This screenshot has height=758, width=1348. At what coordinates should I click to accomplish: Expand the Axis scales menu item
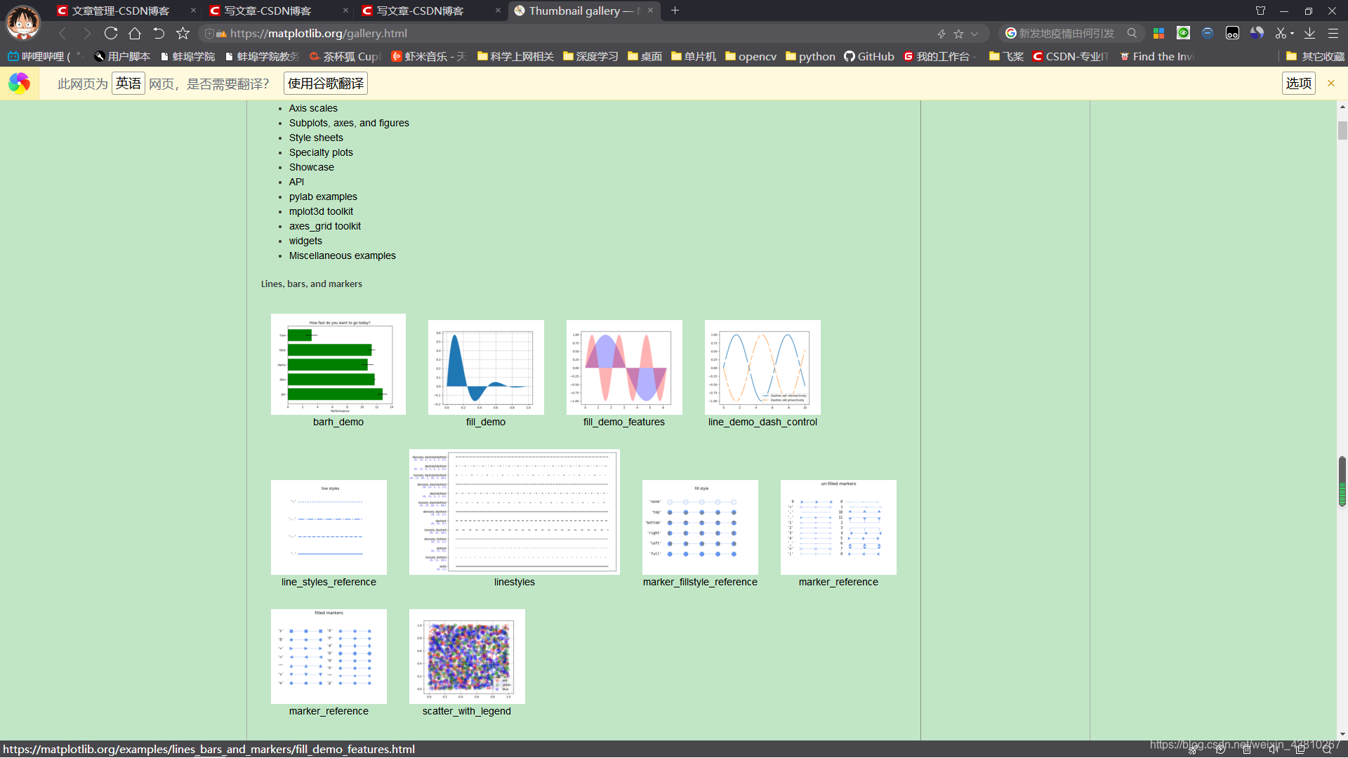312,107
